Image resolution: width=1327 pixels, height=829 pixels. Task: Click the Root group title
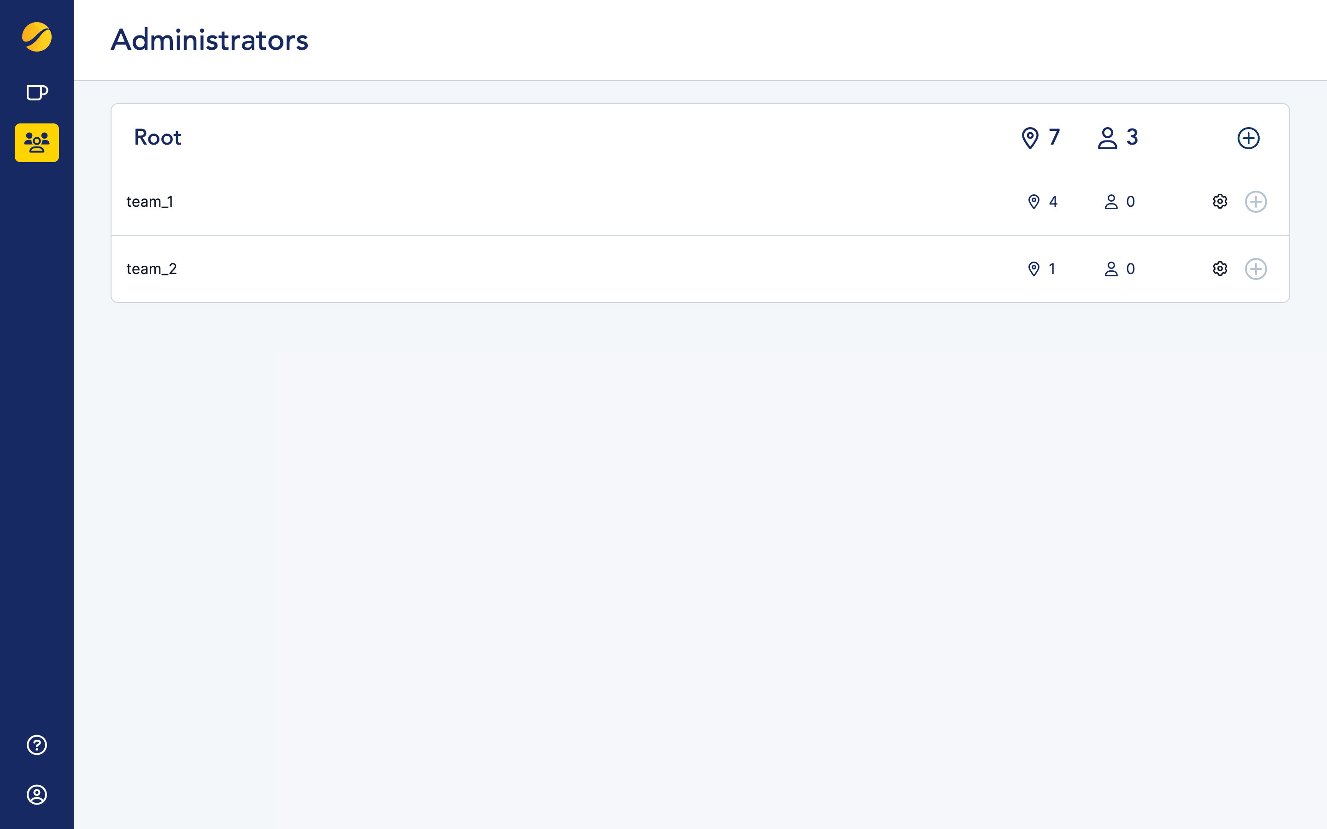pyautogui.click(x=158, y=137)
